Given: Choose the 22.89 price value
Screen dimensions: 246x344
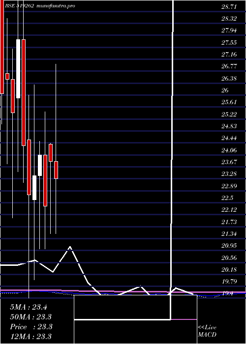Looking at the screenshot, I should click(x=229, y=186).
